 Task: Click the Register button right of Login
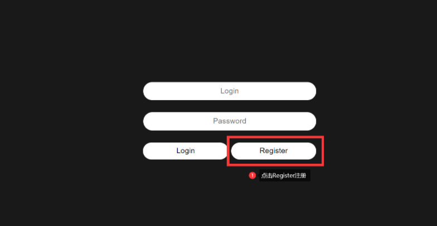tap(273, 151)
